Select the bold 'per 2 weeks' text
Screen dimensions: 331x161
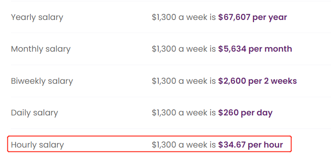point(273,81)
